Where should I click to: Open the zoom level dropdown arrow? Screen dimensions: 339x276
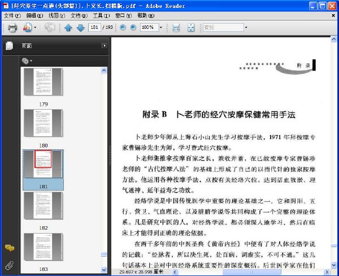click(161, 28)
